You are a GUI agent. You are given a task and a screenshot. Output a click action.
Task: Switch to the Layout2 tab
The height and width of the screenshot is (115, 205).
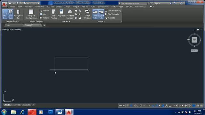pyautogui.click(x=26, y=105)
